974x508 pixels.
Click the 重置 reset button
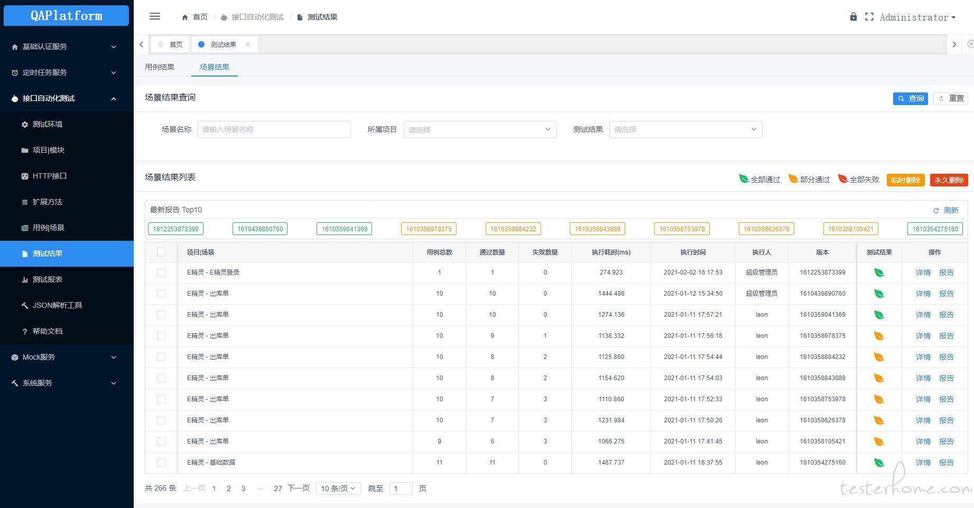click(951, 98)
